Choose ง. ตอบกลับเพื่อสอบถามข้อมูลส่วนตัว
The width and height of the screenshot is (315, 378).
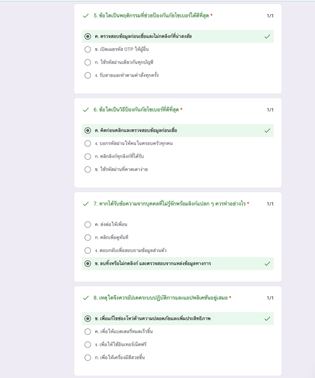click(x=88, y=251)
